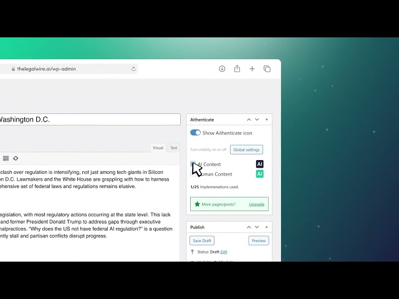Click the Aithenticate panel title
Screen dimensions: 399x299
point(202,120)
